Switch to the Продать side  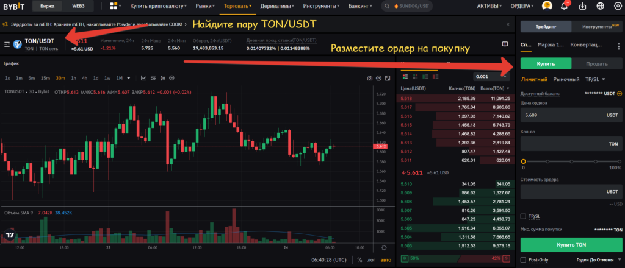pos(597,63)
